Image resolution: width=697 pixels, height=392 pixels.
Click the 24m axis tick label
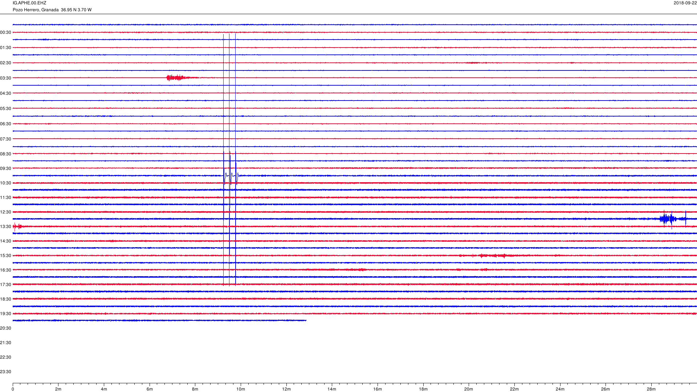coord(560,389)
